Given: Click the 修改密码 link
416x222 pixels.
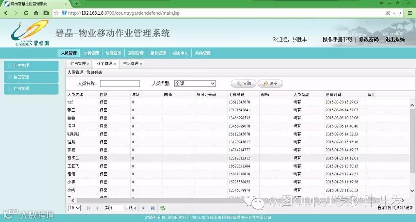Looking at the screenshot, I should [369, 39].
